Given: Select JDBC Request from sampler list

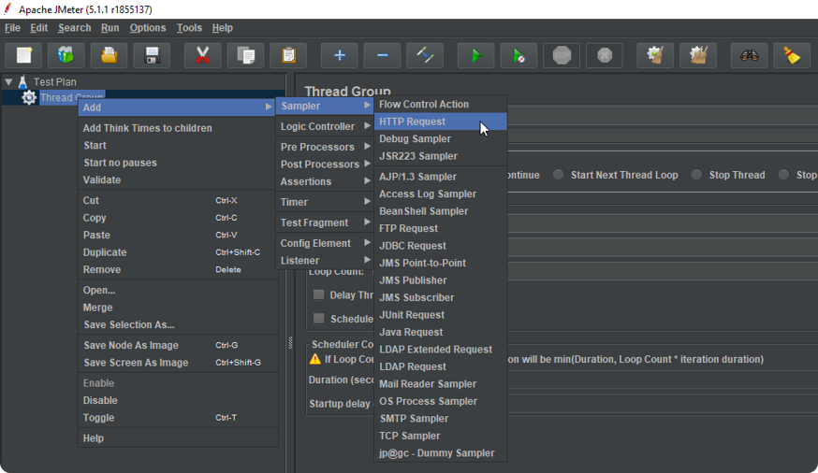Looking at the screenshot, I should [440, 245].
